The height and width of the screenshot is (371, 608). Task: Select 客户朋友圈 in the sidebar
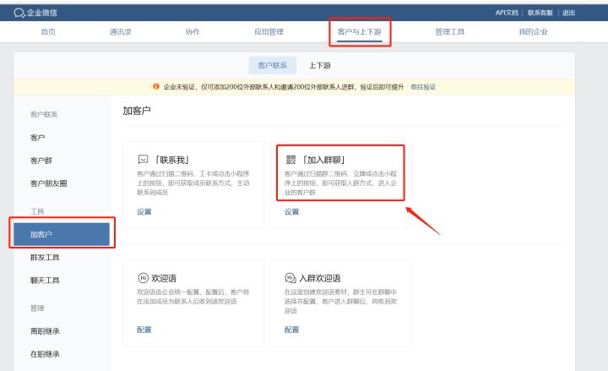(48, 183)
